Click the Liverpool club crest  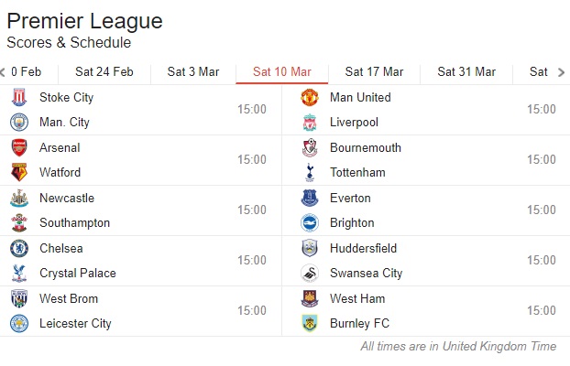pos(310,123)
